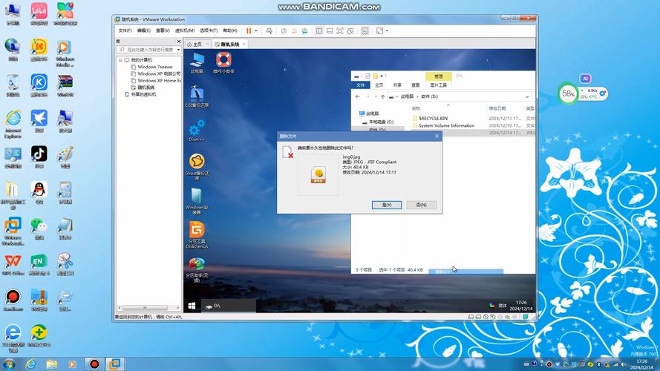Open 分区工具 DiskGenius icon
This screenshot has height=371, width=660.
click(x=197, y=235)
